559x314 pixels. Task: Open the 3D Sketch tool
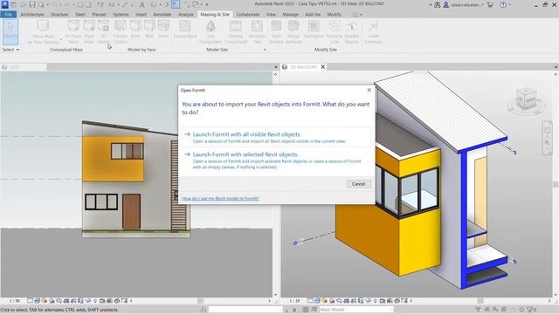103,32
